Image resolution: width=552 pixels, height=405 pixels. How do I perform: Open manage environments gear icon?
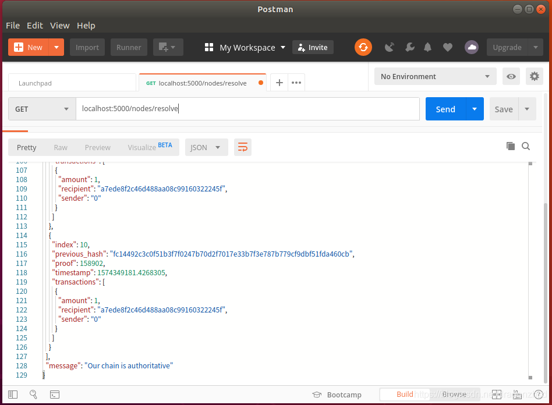point(535,76)
